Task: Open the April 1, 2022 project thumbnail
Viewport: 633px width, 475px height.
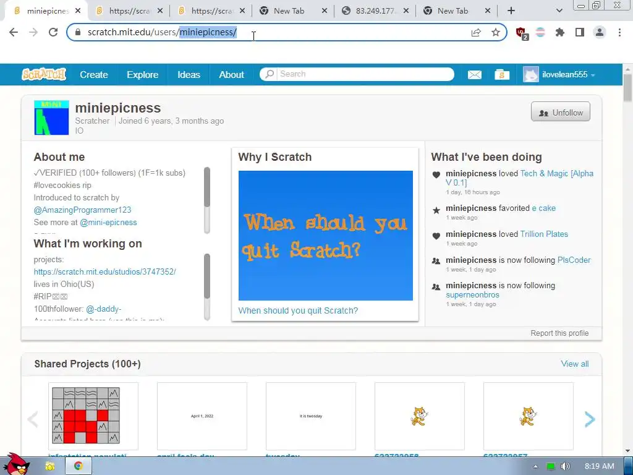Action: pyautogui.click(x=202, y=416)
